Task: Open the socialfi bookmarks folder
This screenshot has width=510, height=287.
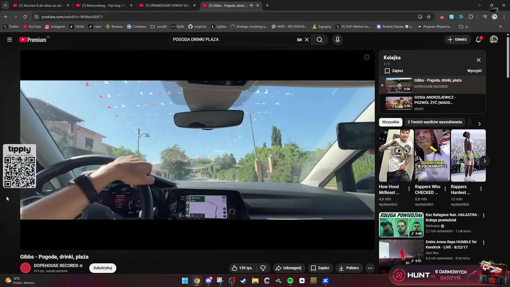Action: coord(159,27)
